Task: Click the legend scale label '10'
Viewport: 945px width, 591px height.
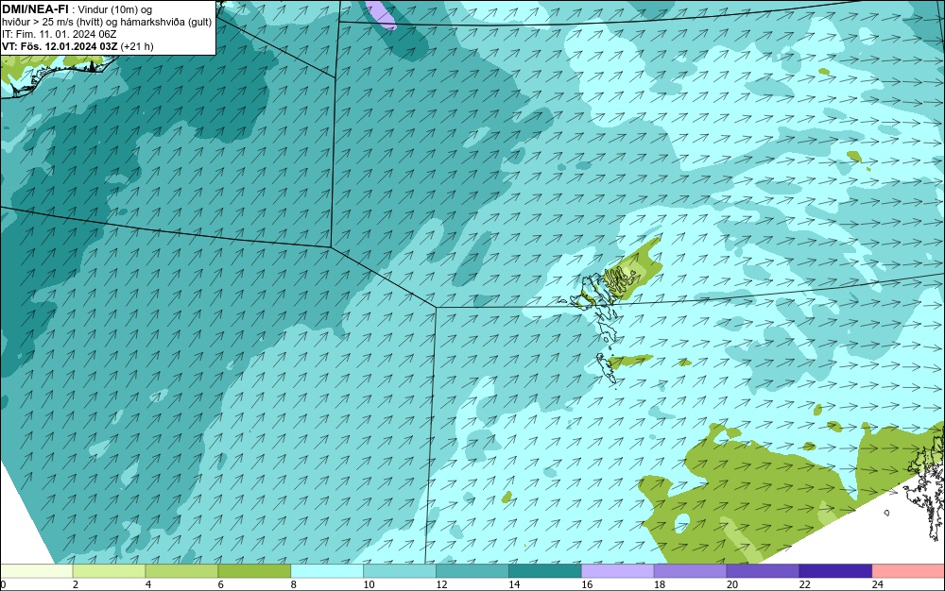Action: pyautogui.click(x=369, y=584)
